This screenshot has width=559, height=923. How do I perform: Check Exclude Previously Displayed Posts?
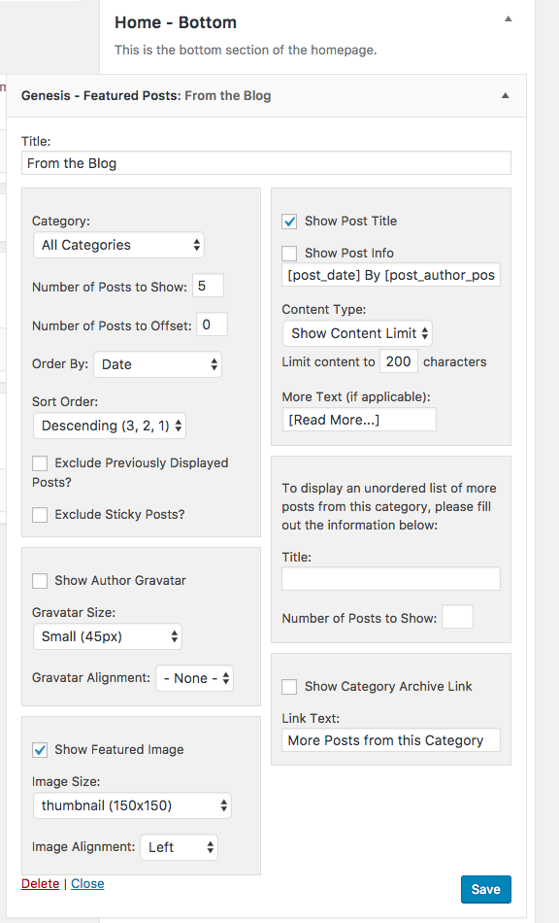pos(40,463)
